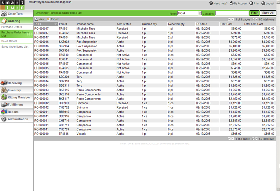Click the Need help? link
This screenshot has width=280, height=191.
pos(220,3)
